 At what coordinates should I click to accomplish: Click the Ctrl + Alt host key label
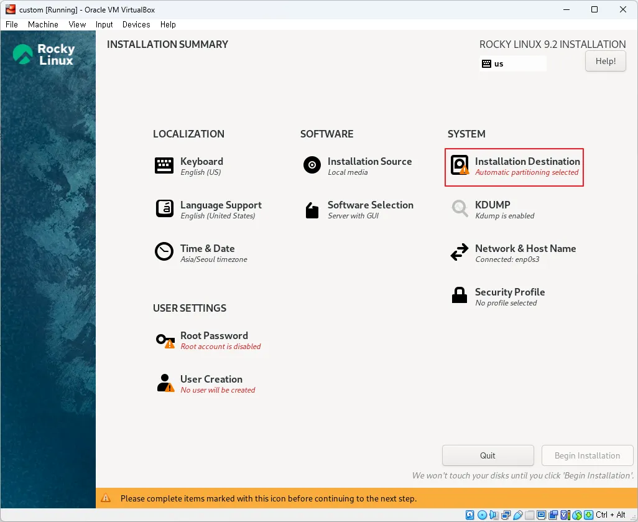click(x=610, y=515)
